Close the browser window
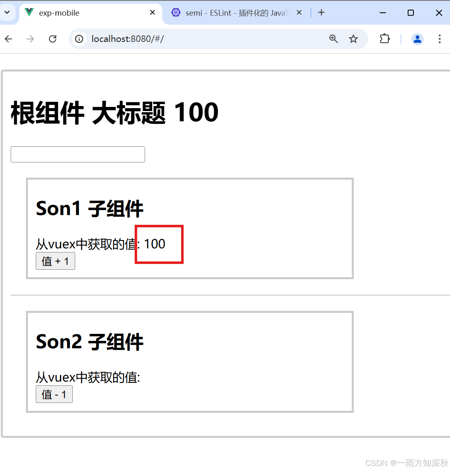Screen dimensions: 450x470 (439, 13)
